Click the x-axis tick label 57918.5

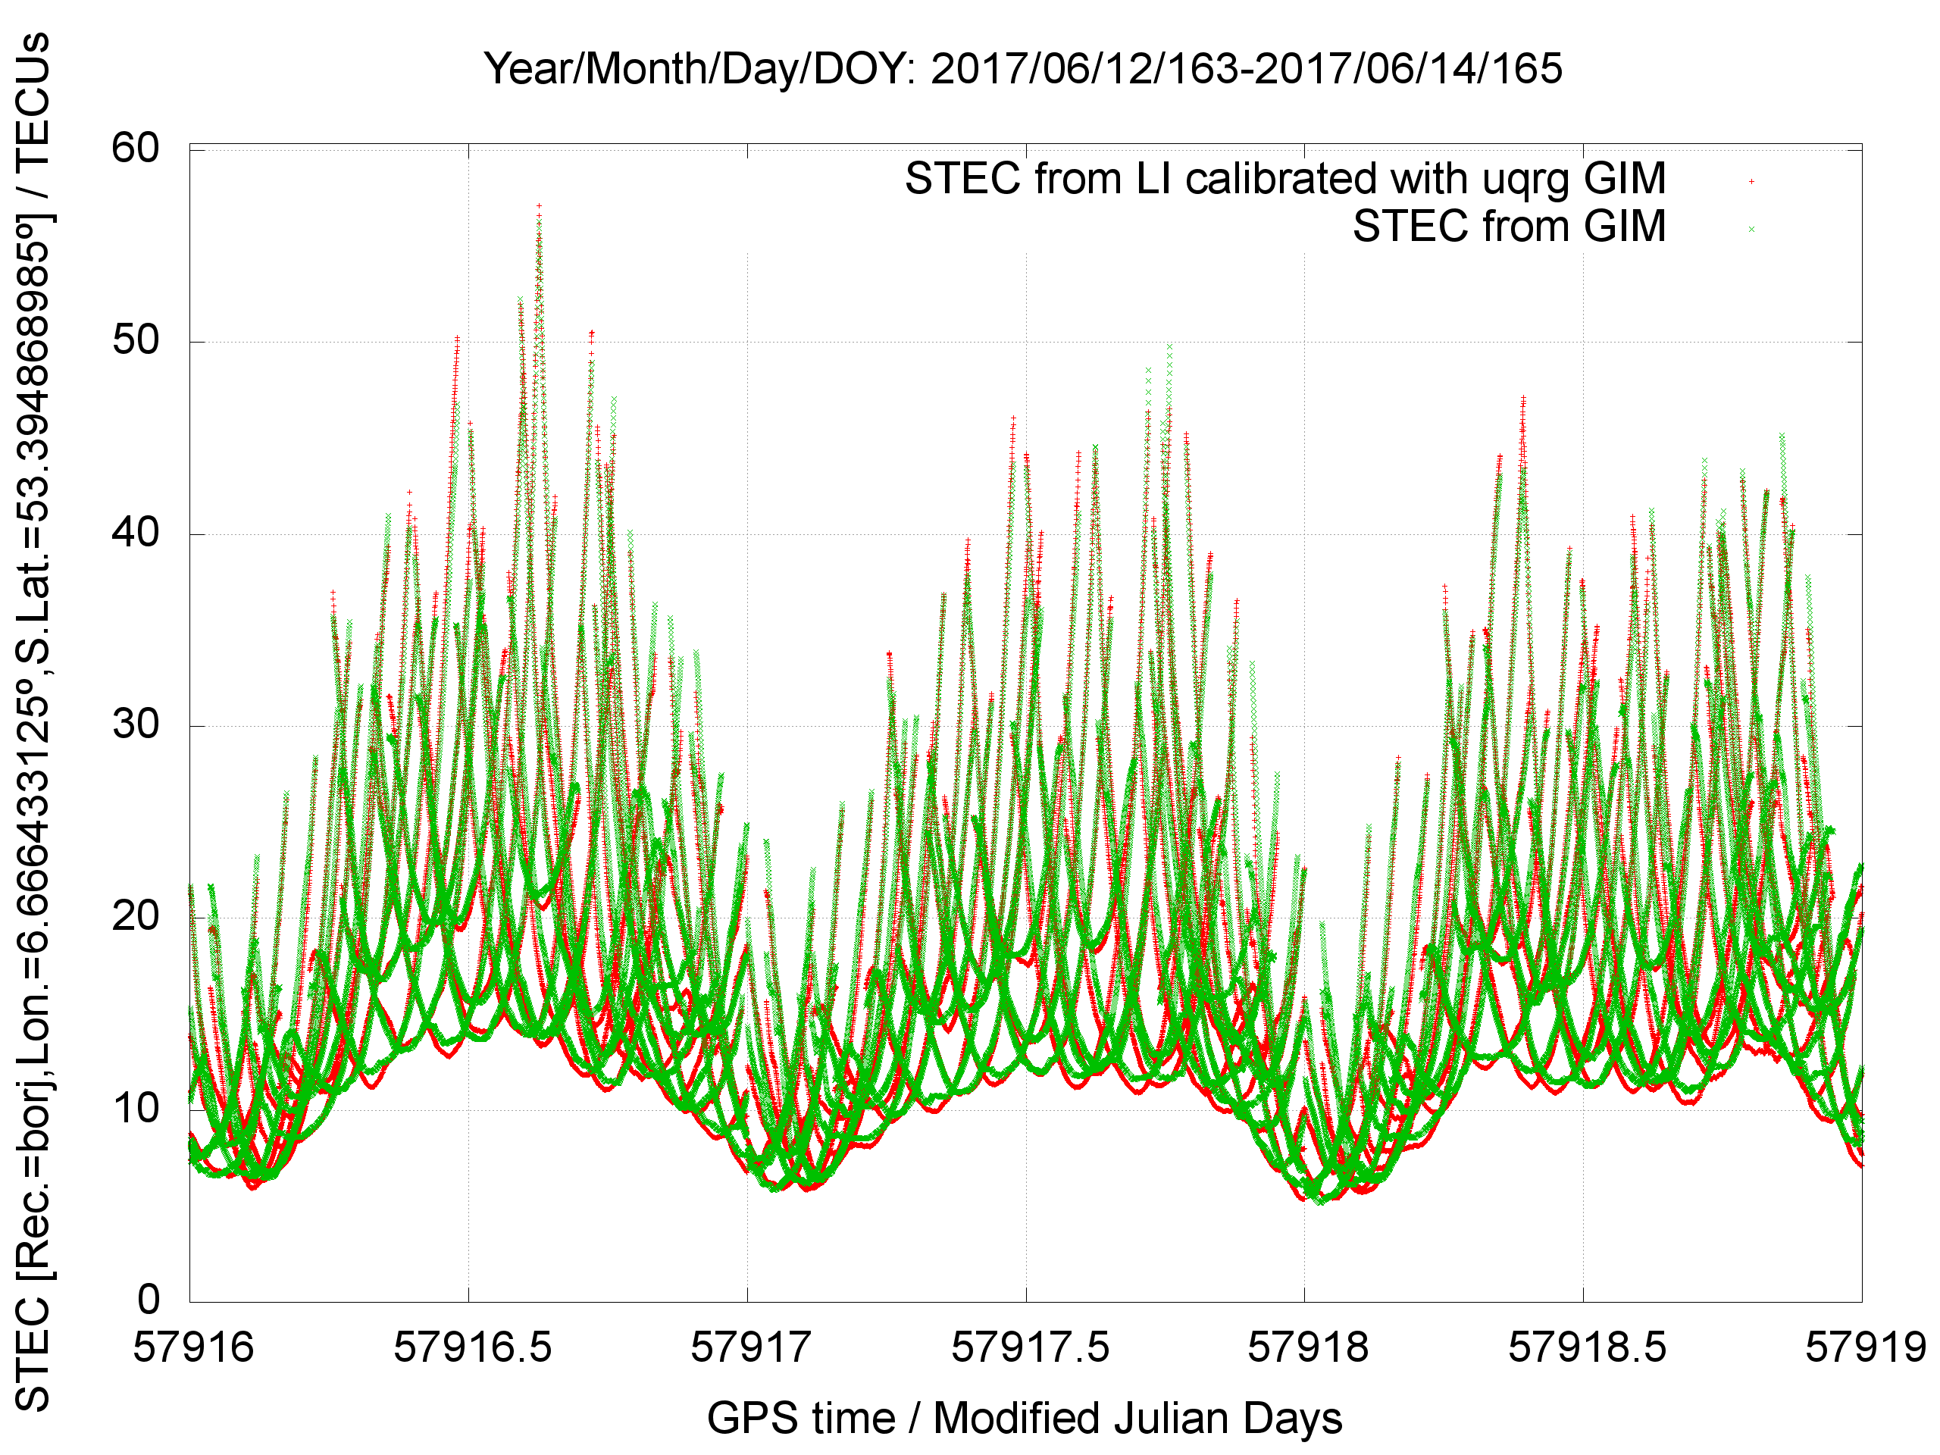[1587, 1347]
